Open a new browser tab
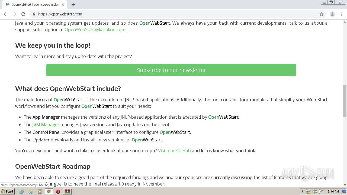This screenshot has height=195, width=347. pos(73,5)
